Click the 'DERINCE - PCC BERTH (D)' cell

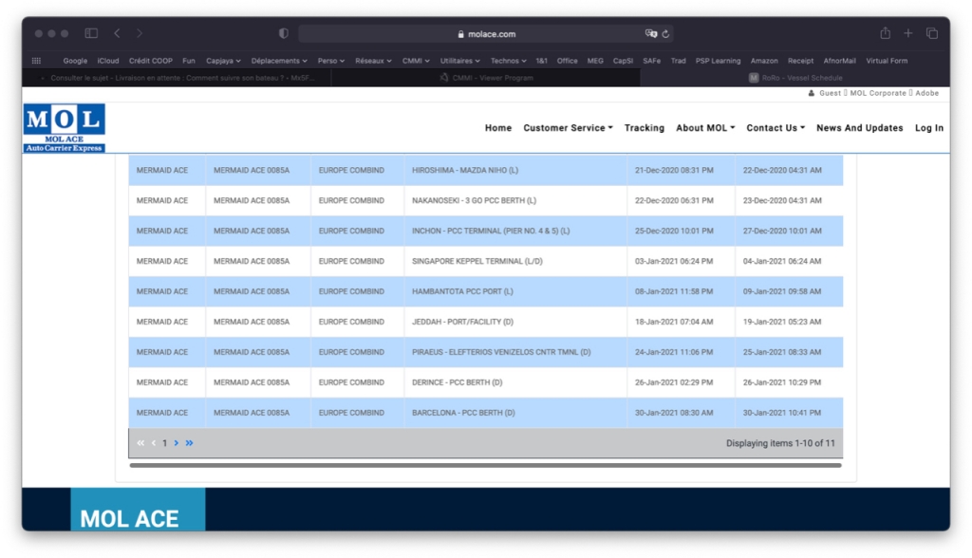(515, 382)
